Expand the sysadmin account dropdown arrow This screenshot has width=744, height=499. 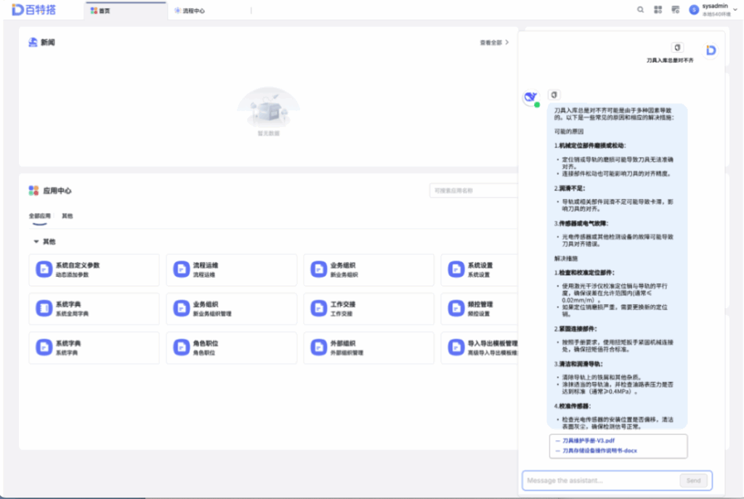[735, 9]
